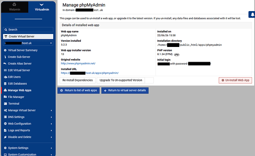Click the Manage Web Apps cubes icon

click(x=6, y=90)
